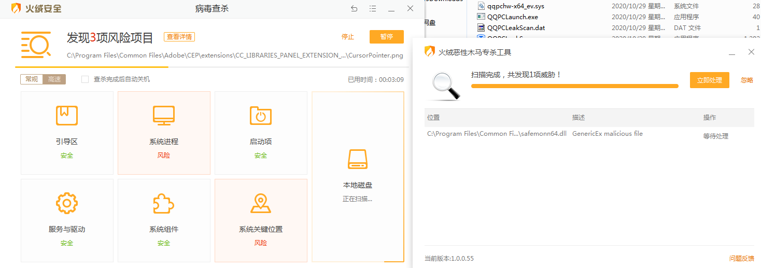
Task: Click the 安全 status under 引导区
Action: click(x=67, y=156)
